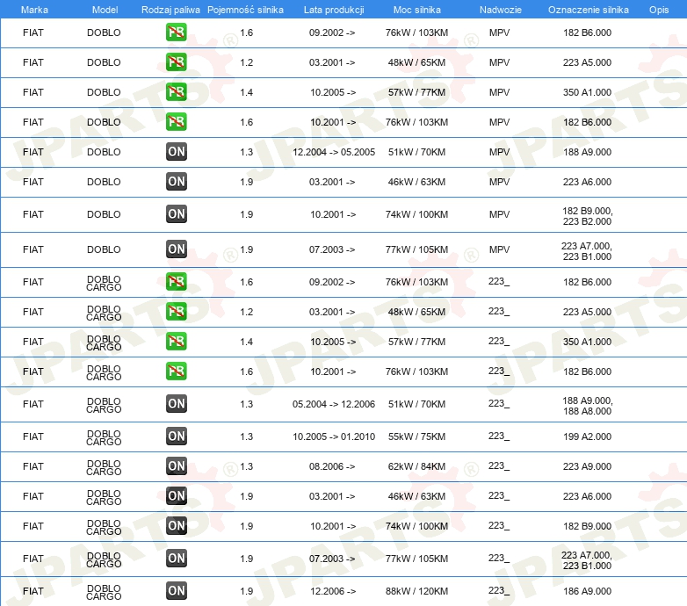Click diesel icon in DOBLO CARGO 51kW / 70KM row
The width and height of the screenshot is (687, 606).
point(176,404)
